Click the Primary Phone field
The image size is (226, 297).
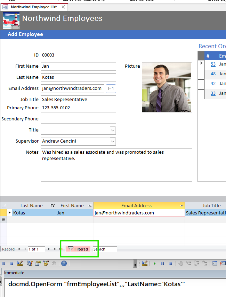pos(78,108)
